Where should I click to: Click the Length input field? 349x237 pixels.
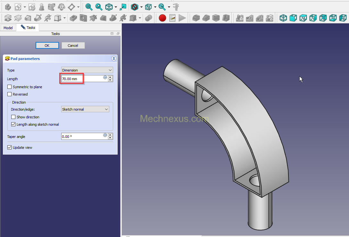coord(82,79)
